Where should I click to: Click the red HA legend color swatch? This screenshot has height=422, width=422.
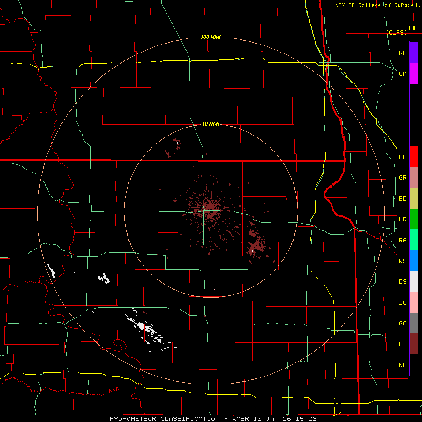(414, 157)
